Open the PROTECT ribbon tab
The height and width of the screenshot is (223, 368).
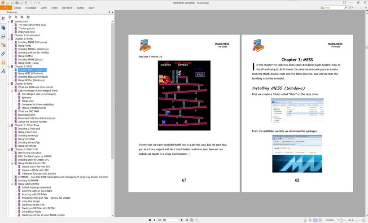click(x=66, y=8)
